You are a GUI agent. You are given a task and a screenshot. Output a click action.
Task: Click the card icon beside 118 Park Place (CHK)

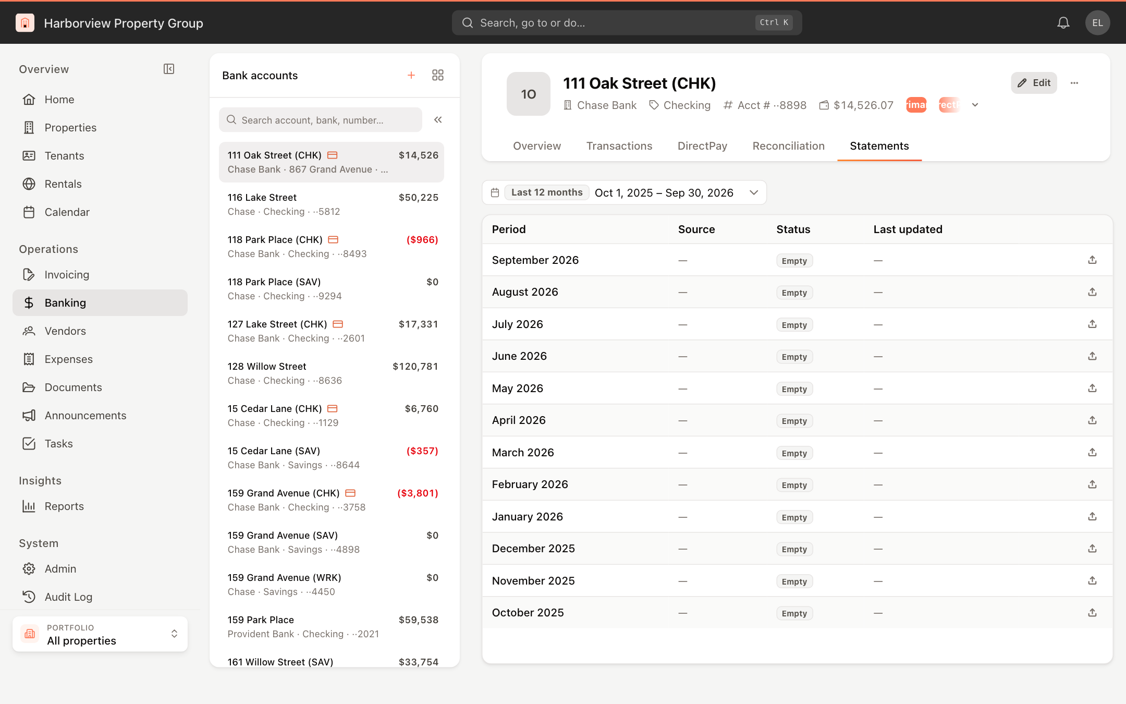(x=333, y=240)
